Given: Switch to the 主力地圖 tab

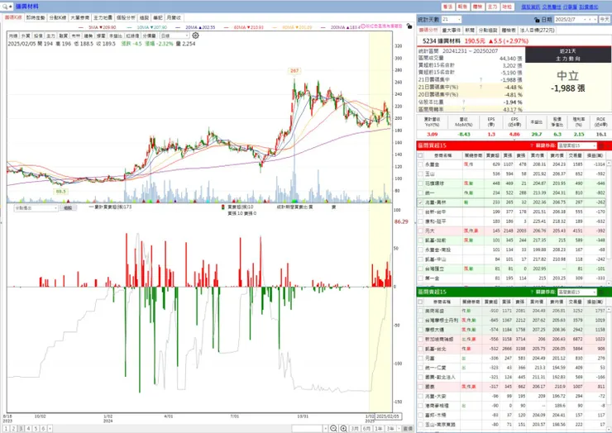Looking at the screenshot, I should pos(103,17).
